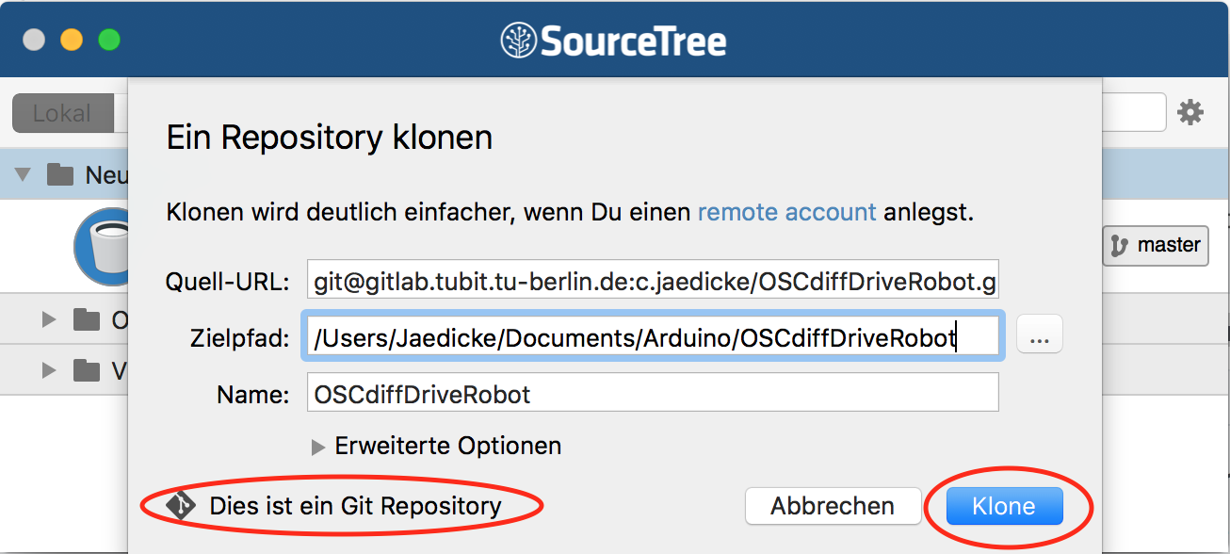Click the Klone button
The width and height of the screenshot is (1230, 554).
point(1004,506)
